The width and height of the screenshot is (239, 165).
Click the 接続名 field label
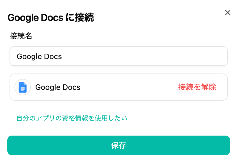click(x=21, y=36)
